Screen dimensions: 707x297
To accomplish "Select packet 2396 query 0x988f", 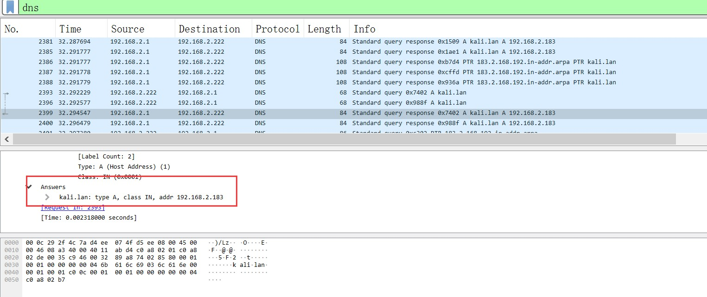I will 354,103.
